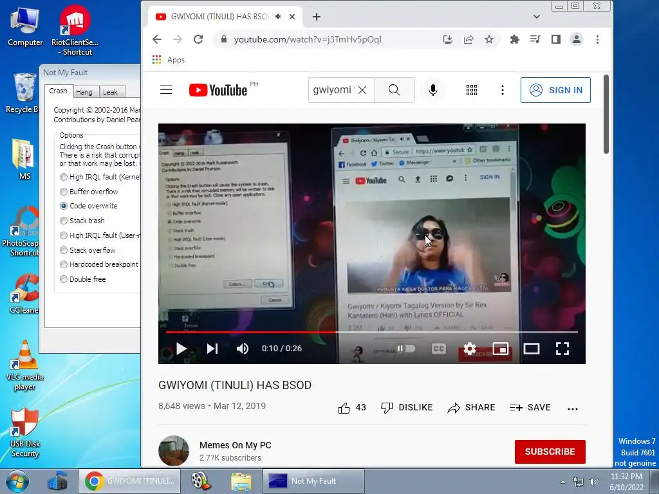Dislike the video

coord(407,407)
